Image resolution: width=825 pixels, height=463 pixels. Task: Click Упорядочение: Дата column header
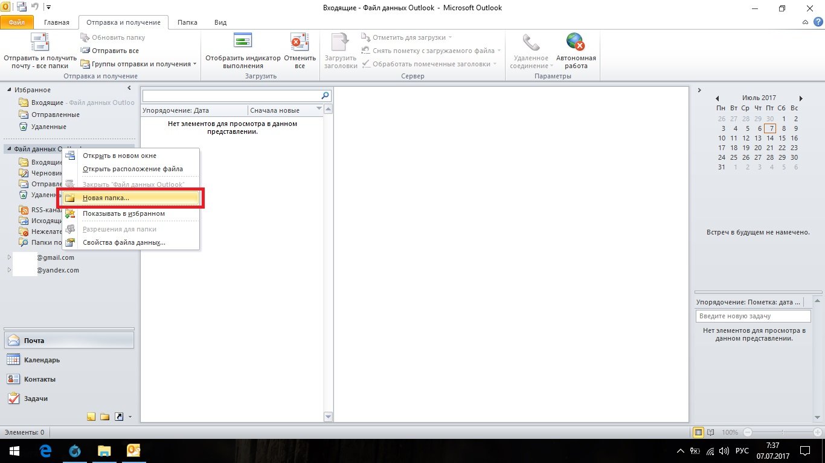(194, 110)
